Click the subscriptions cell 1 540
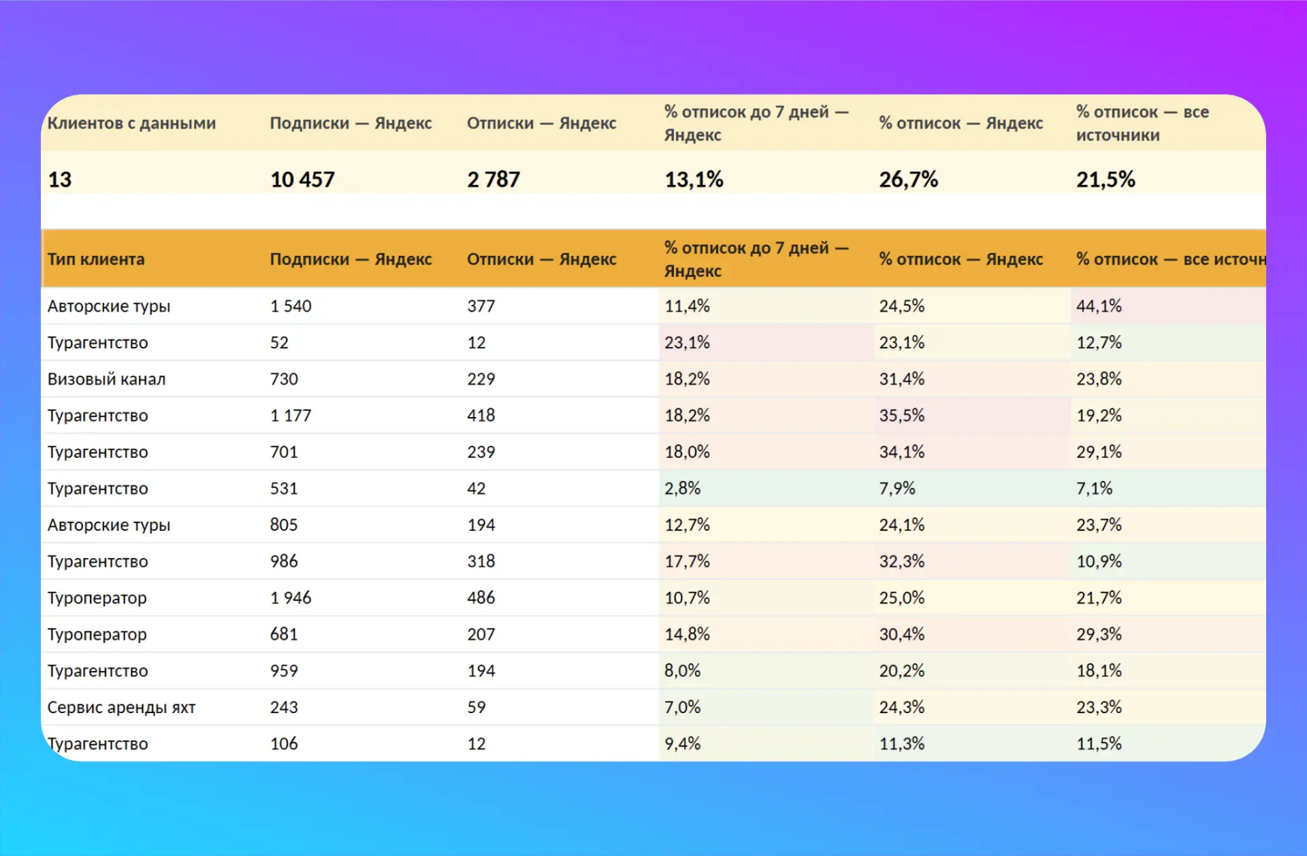1307x856 pixels. pyautogui.click(x=291, y=306)
